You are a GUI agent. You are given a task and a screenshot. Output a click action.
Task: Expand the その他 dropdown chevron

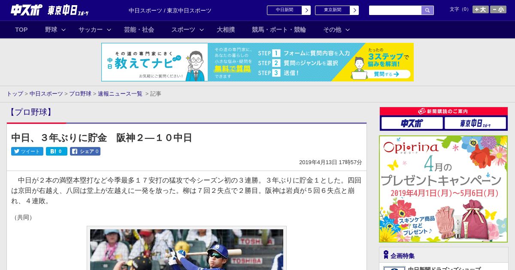tap(348, 30)
